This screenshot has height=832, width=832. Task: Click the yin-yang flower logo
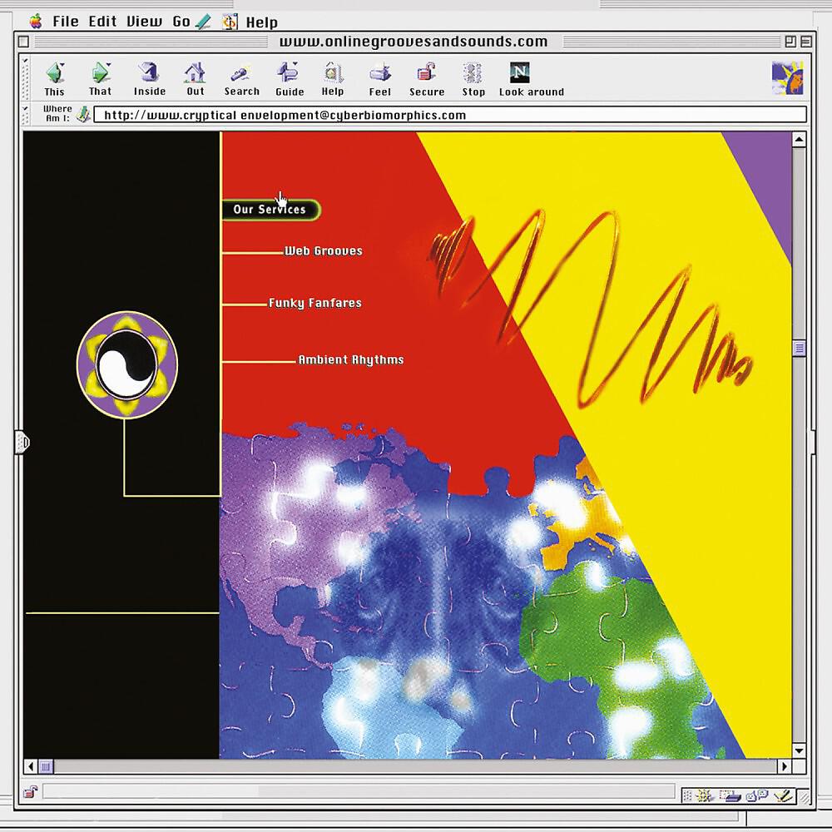pyautogui.click(x=127, y=364)
